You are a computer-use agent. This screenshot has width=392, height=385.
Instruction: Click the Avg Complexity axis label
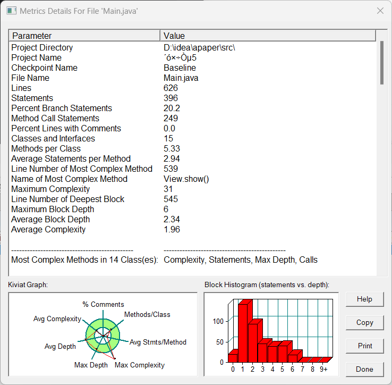[x=57, y=319]
